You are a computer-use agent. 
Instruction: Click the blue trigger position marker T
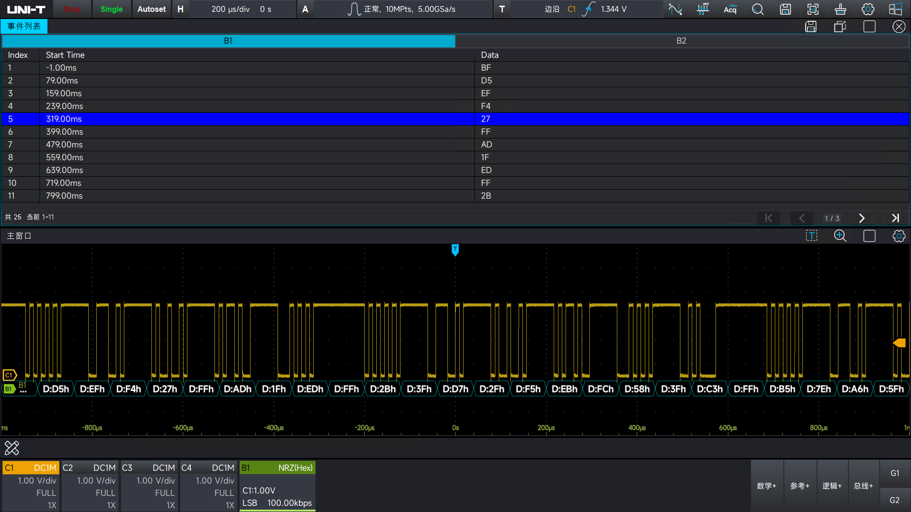pos(455,250)
